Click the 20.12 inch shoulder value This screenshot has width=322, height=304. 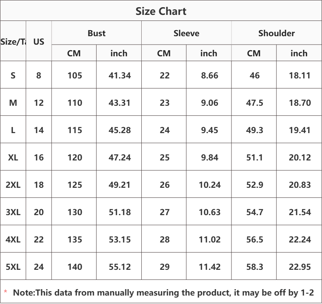click(299, 157)
